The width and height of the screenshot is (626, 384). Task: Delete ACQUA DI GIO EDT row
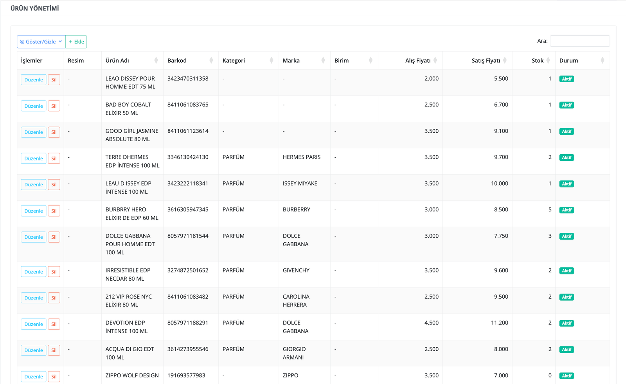pos(54,350)
